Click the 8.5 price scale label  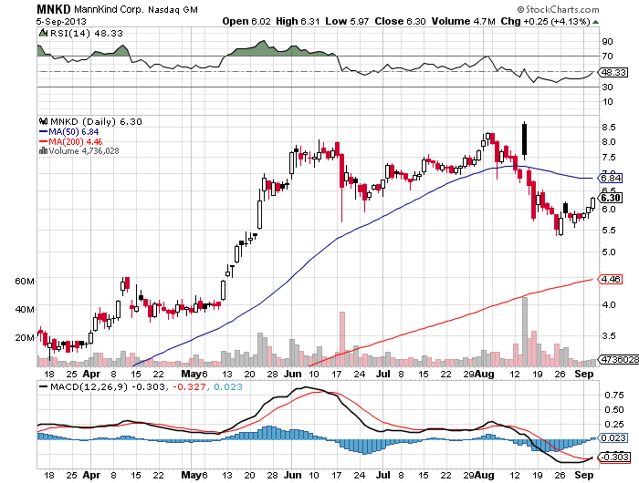coord(609,127)
